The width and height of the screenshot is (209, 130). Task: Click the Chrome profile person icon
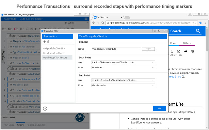pos(190,14)
